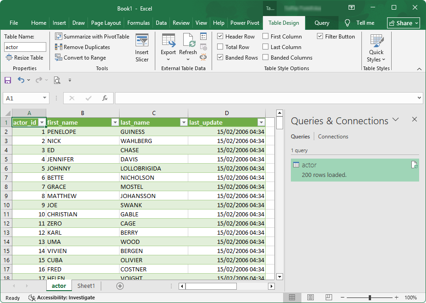Uncheck Banded Rows styling

point(221,57)
